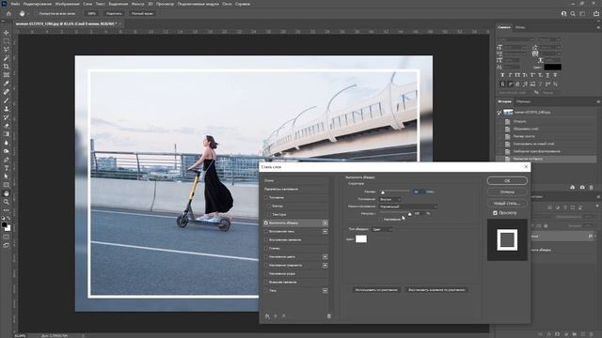Click plus button beside Наложение цвета
602x338 pixels.
(325, 256)
